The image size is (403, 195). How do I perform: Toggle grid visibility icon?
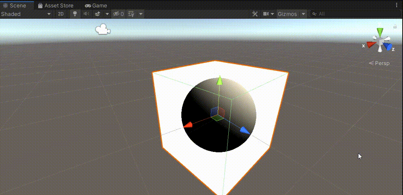click(x=131, y=14)
